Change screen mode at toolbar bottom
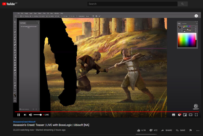This screenshot has width=203, height=136. click(x=15, y=101)
